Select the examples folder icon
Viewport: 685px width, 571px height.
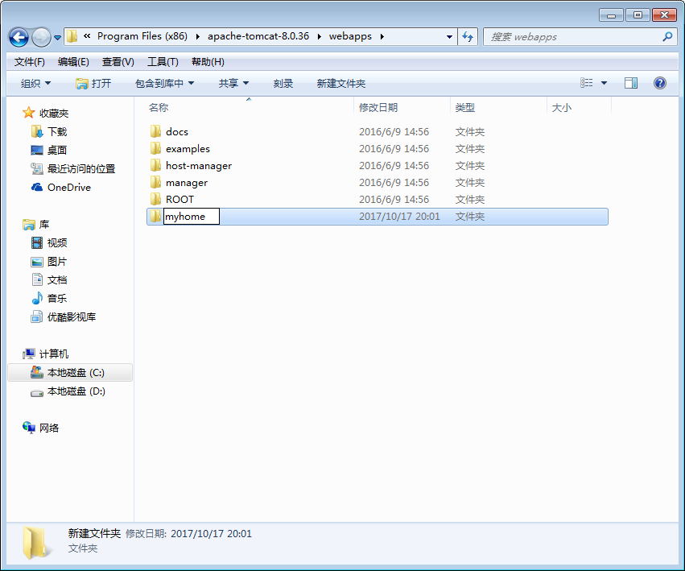coord(155,148)
